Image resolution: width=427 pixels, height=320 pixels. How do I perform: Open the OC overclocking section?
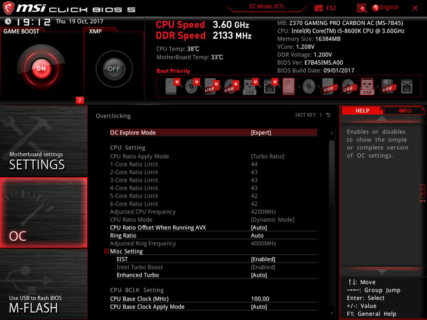point(43,213)
